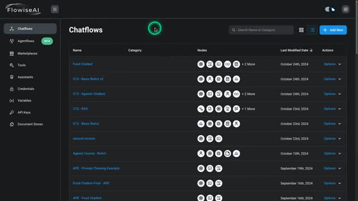Open Food Chatbot Final - APE chatflow
Image resolution: width=358 pixels, height=201 pixels.
coord(91,183)
